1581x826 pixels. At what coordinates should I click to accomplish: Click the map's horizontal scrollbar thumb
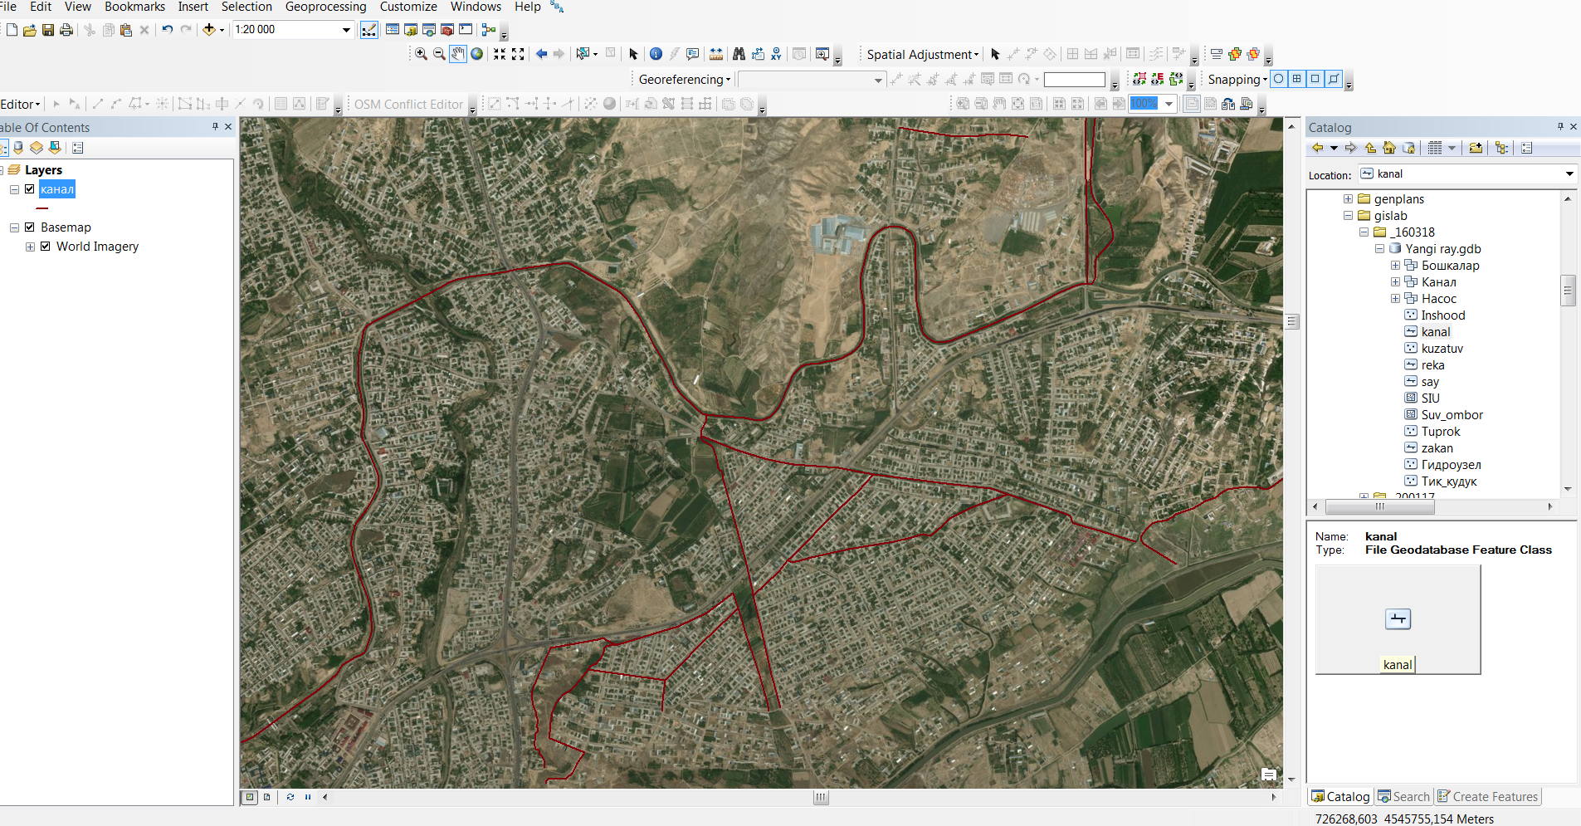click(821, 798)
